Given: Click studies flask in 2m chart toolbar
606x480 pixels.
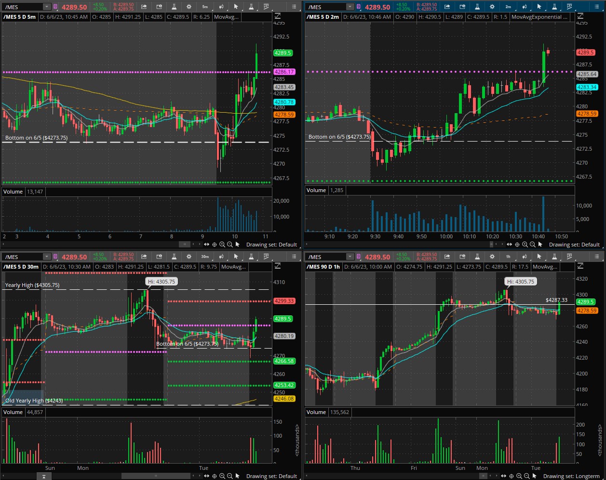Looking at the screenshot, I should (477, 7).
